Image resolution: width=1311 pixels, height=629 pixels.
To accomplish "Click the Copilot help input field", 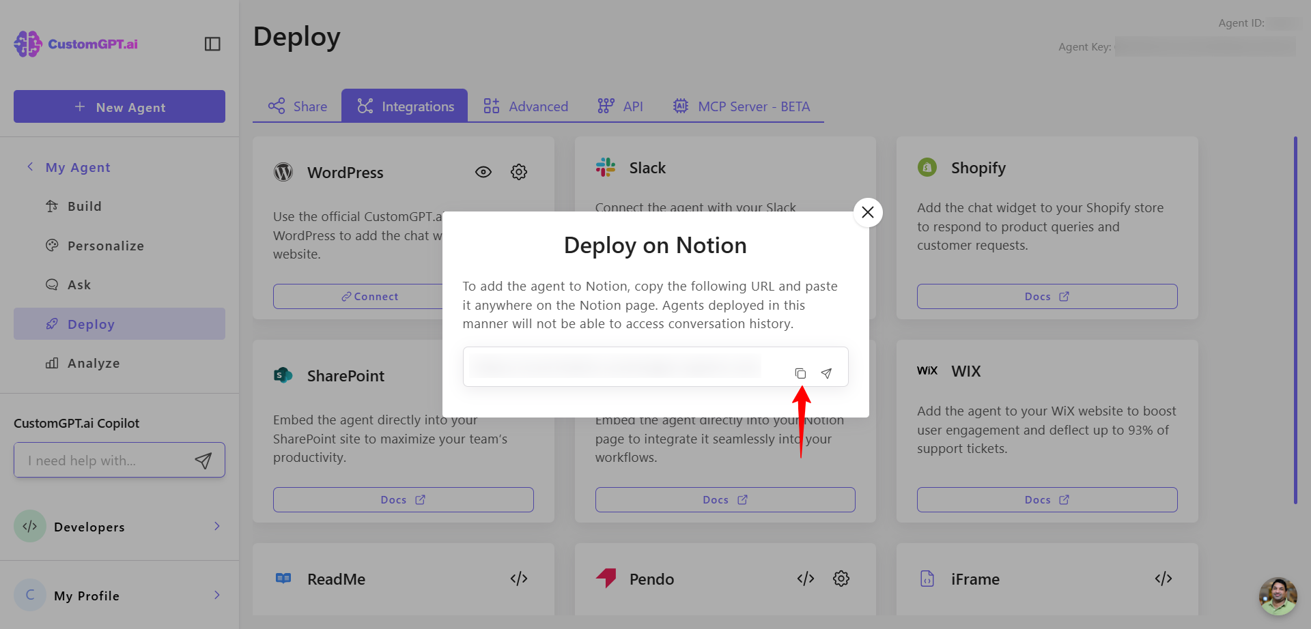I will (106, 460).
